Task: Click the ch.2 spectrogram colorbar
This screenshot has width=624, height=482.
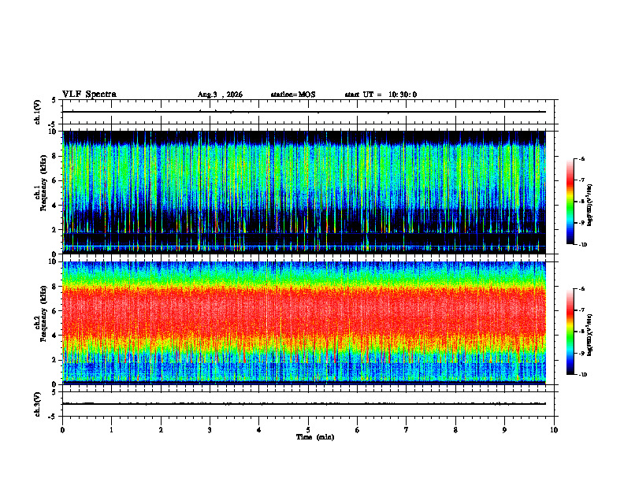Action: click(570, 332)
